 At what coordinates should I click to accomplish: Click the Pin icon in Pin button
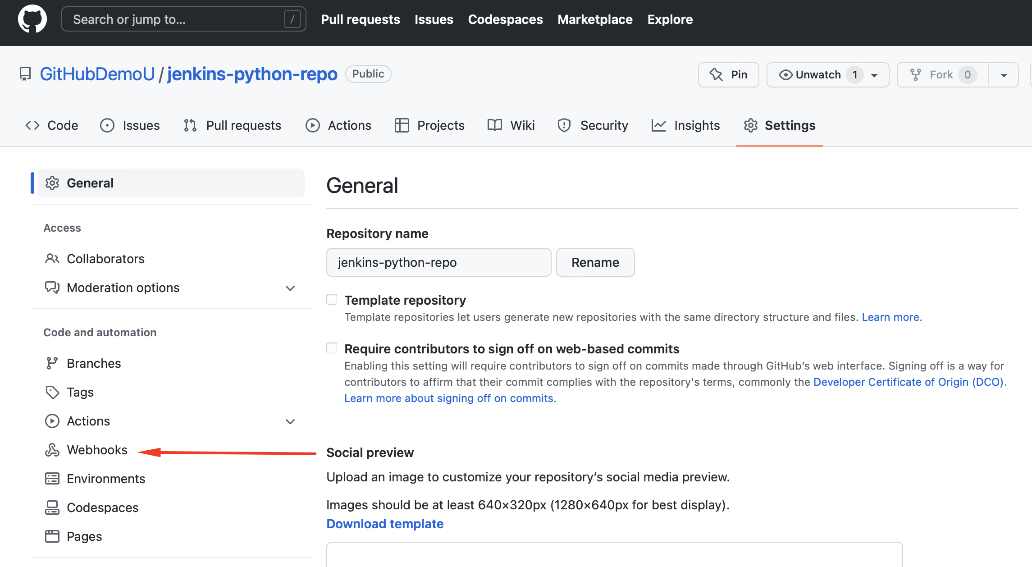[716, 74]
